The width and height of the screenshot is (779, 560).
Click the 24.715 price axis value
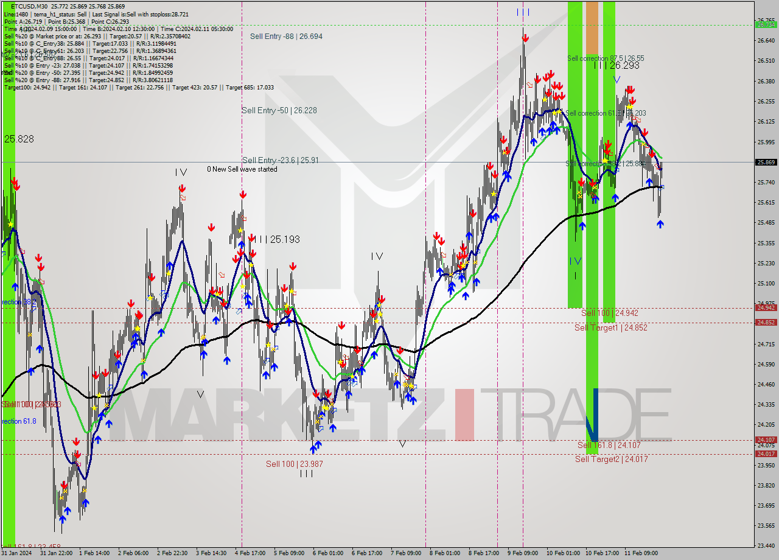(766, 345)
